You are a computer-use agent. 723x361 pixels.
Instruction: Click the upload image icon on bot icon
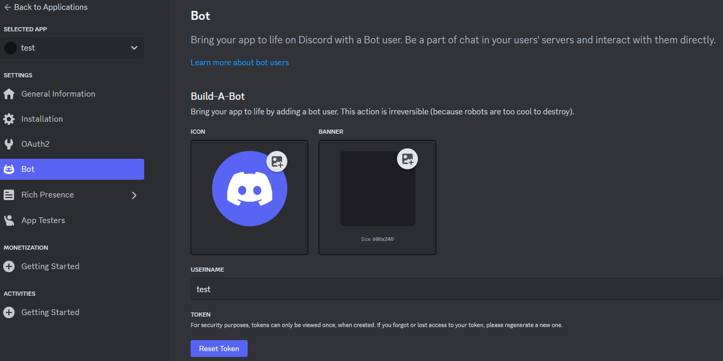pos(277,162)
